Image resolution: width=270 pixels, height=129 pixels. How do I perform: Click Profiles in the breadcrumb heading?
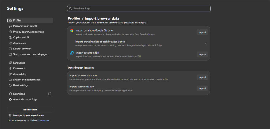click(x=74, y=19)
